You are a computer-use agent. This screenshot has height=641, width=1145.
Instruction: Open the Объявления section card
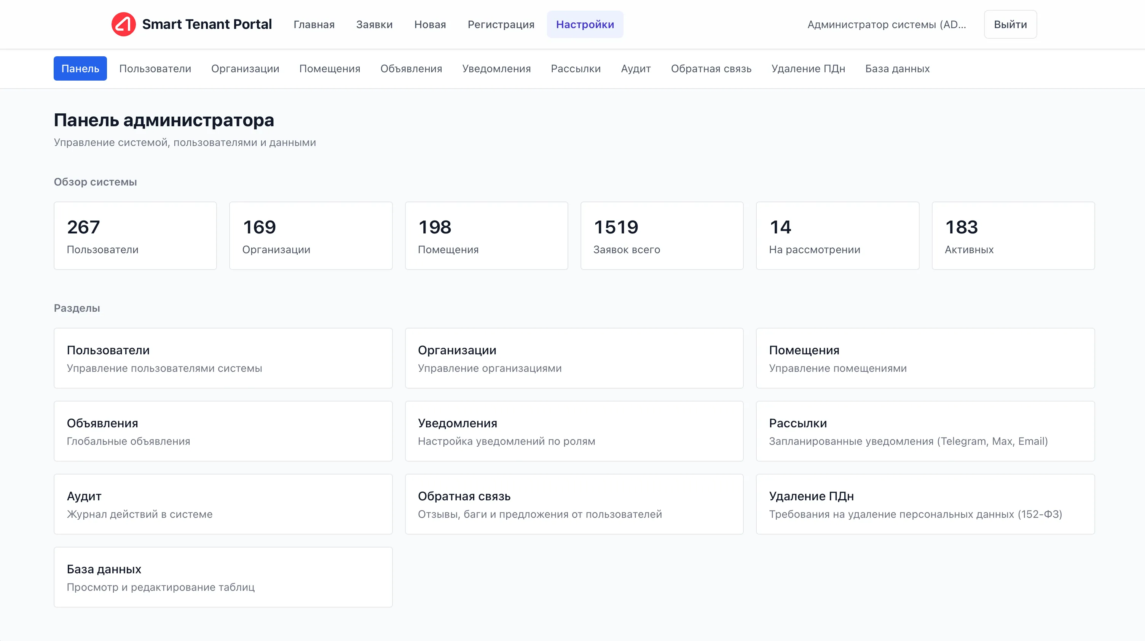click(x=223, y=431)
